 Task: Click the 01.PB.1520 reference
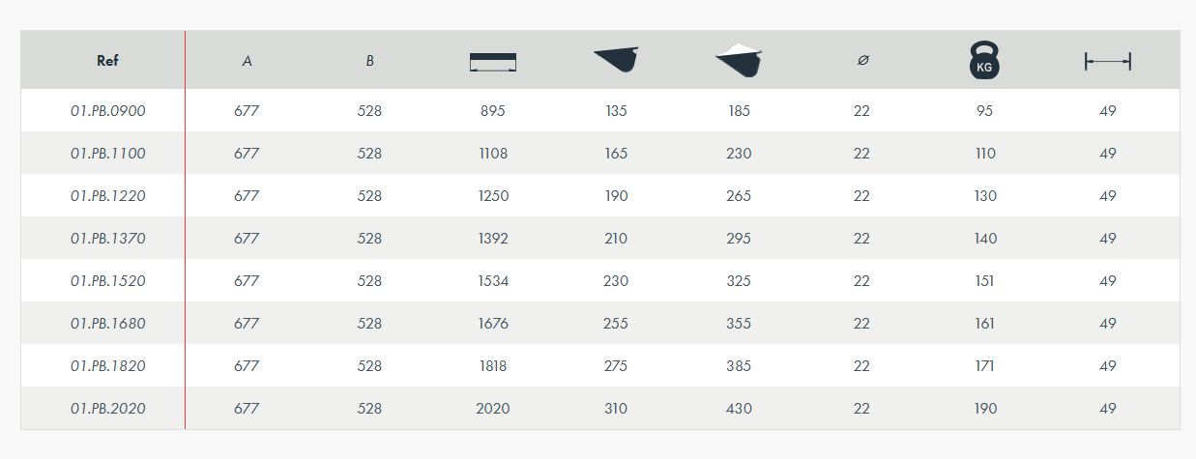click(x=107, y=281)
